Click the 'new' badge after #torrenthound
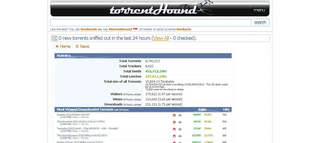The width and height of the screenshot is (319, 143). (135, 29)
